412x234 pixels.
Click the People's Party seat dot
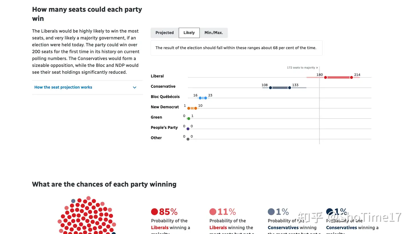tap(188, 129)
